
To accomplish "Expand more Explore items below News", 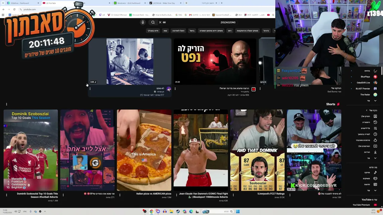I will [372, 190].
